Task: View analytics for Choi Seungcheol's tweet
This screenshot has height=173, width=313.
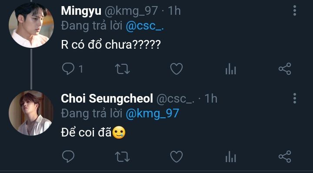Action: click(x=231, y=156)
